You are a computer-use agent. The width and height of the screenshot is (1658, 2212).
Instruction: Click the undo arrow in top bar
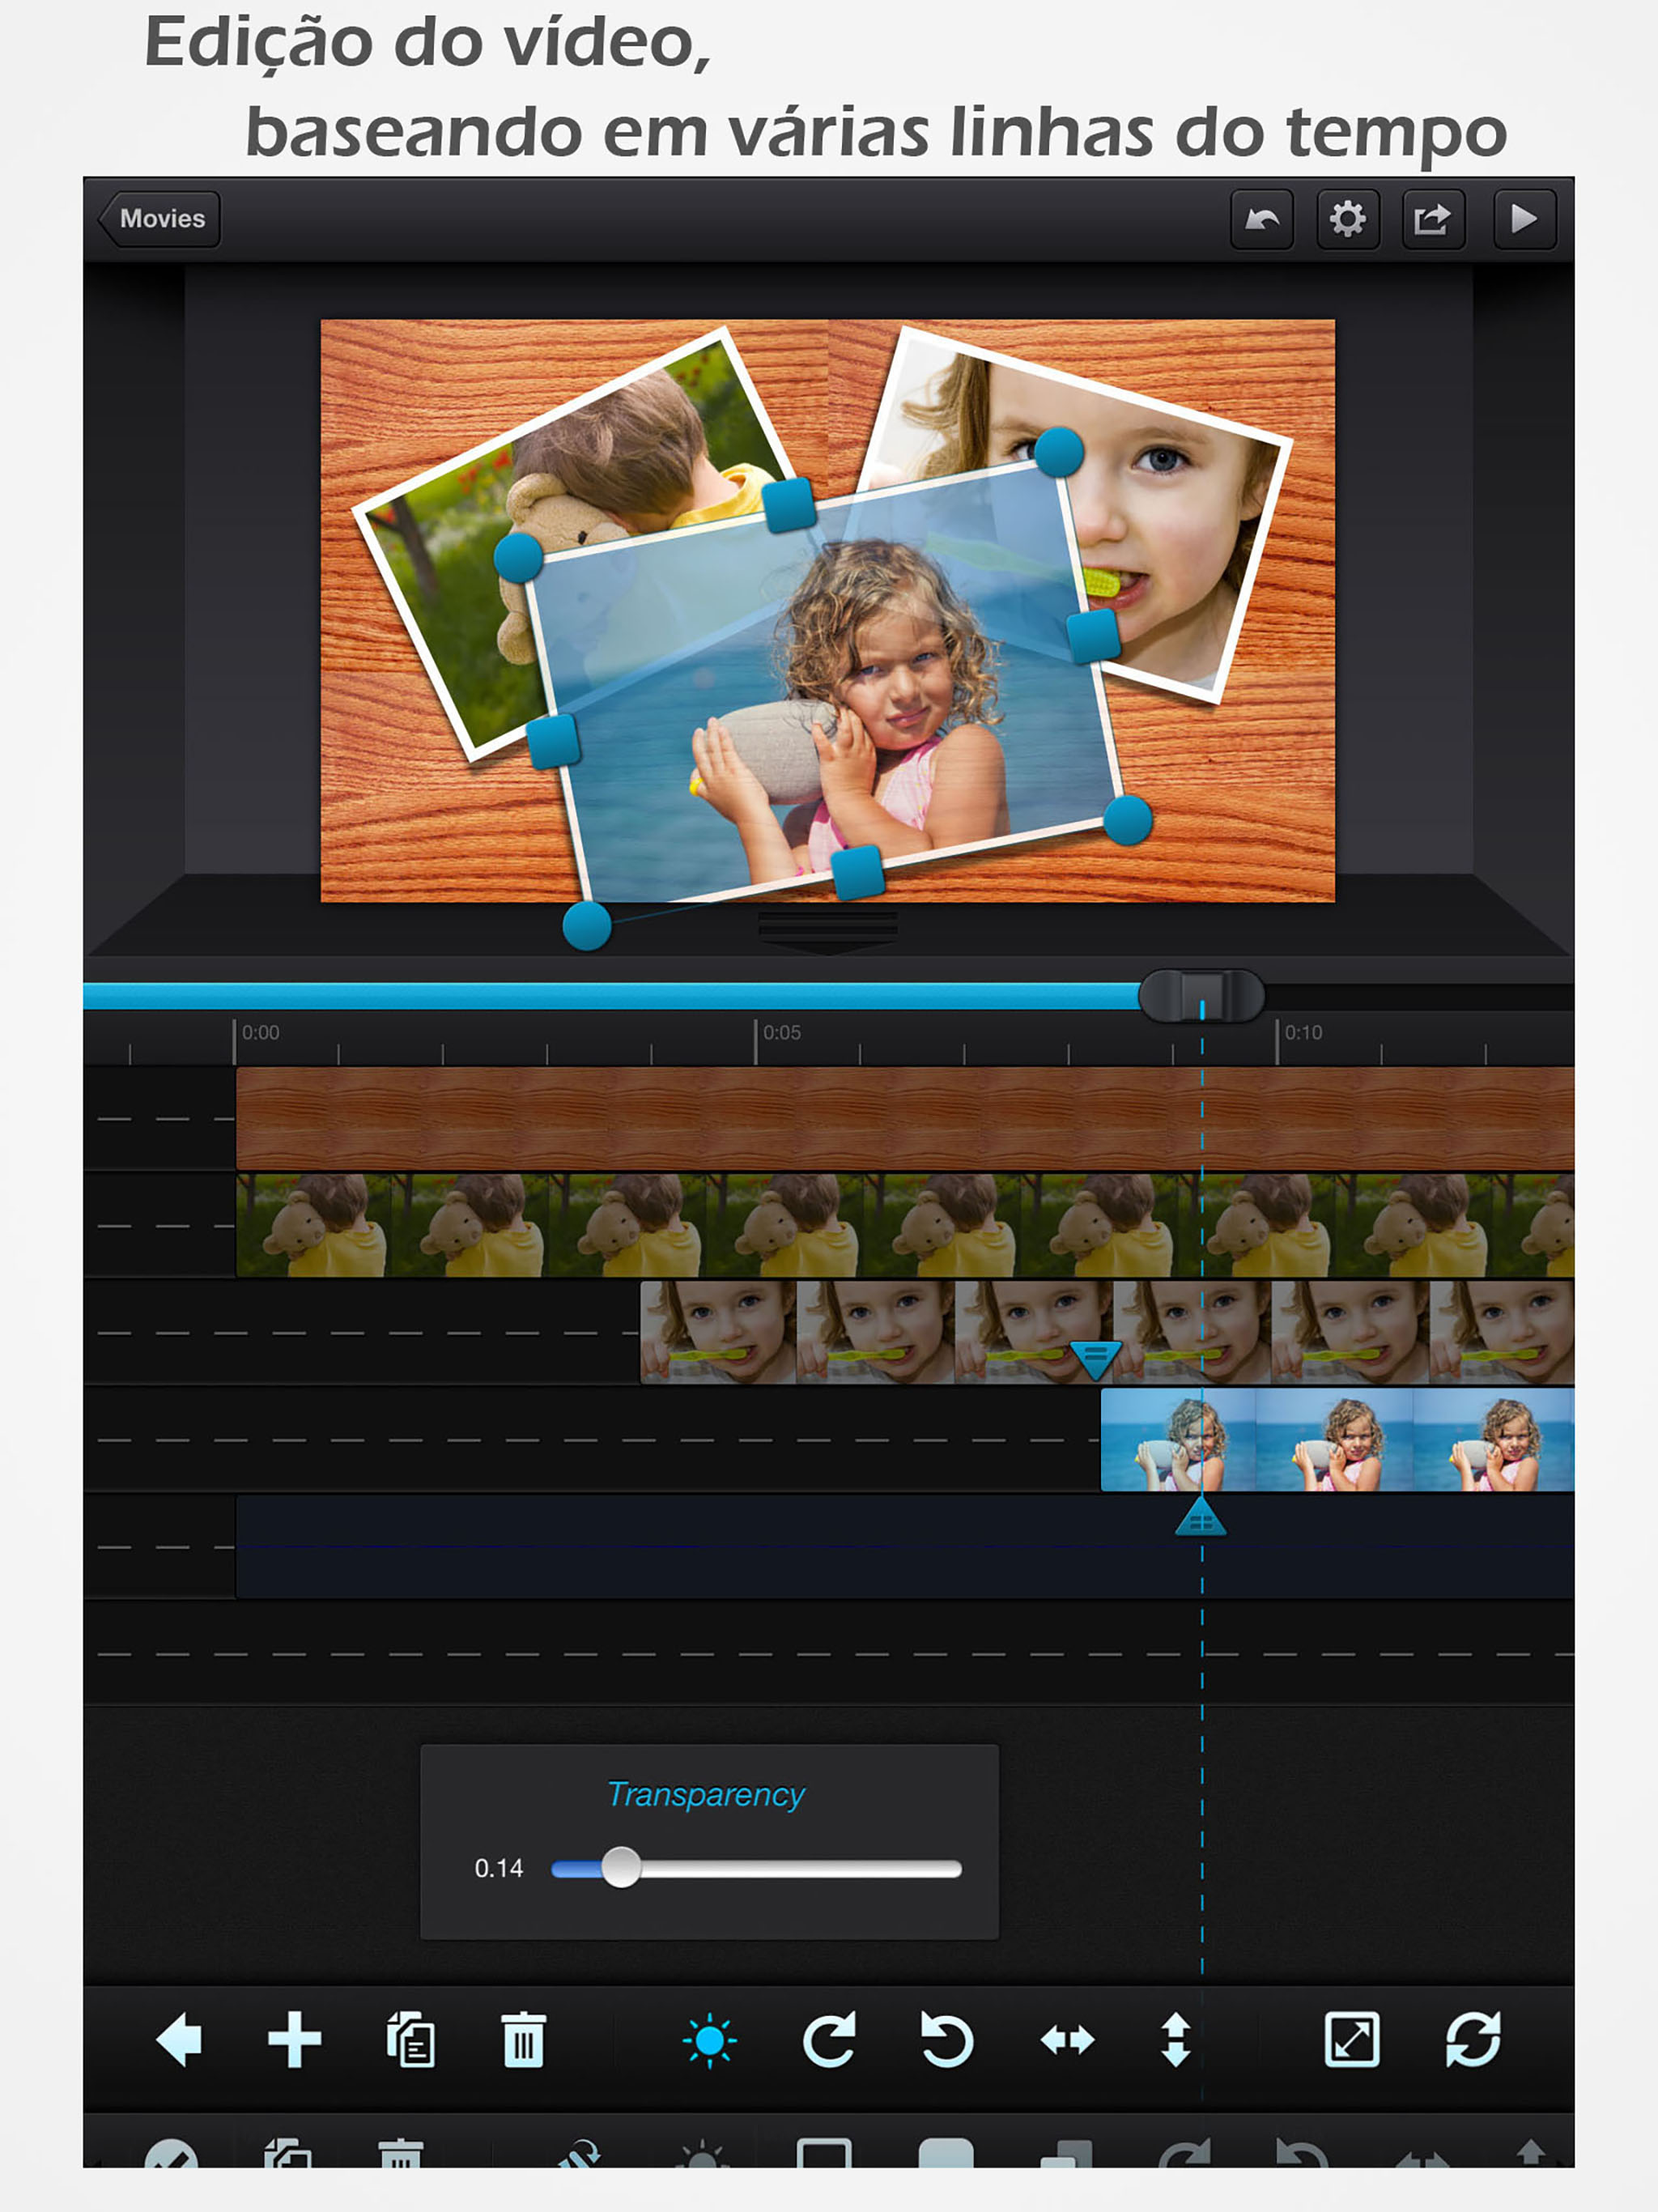tap(1261, 219)
